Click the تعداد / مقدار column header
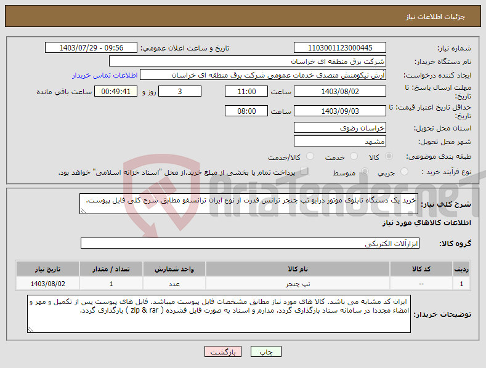The height and width of the screenshot is (368, 486). point(111,269)
